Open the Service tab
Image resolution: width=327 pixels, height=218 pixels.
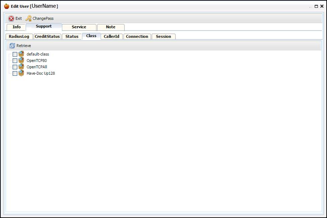click(x=79, y=27)
